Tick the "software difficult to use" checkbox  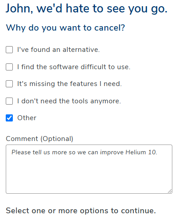tap(9, 67)
